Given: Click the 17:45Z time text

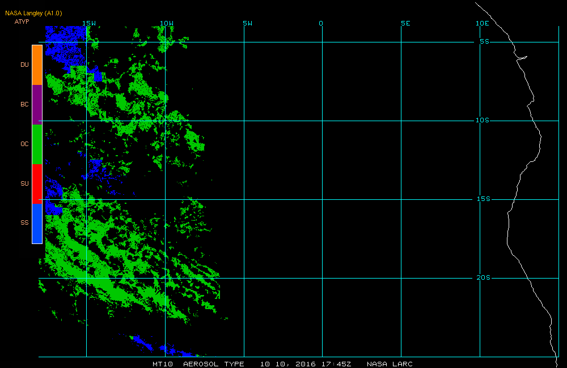Looking at the screenshot, I should point(336,364).
